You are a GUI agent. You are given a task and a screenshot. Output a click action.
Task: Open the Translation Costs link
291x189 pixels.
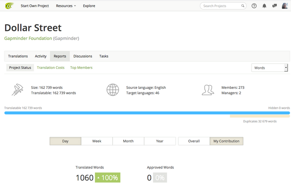(x=50, y=68)
